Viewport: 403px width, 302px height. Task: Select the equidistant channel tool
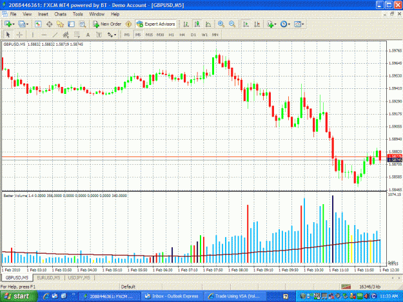coord(66,35)
